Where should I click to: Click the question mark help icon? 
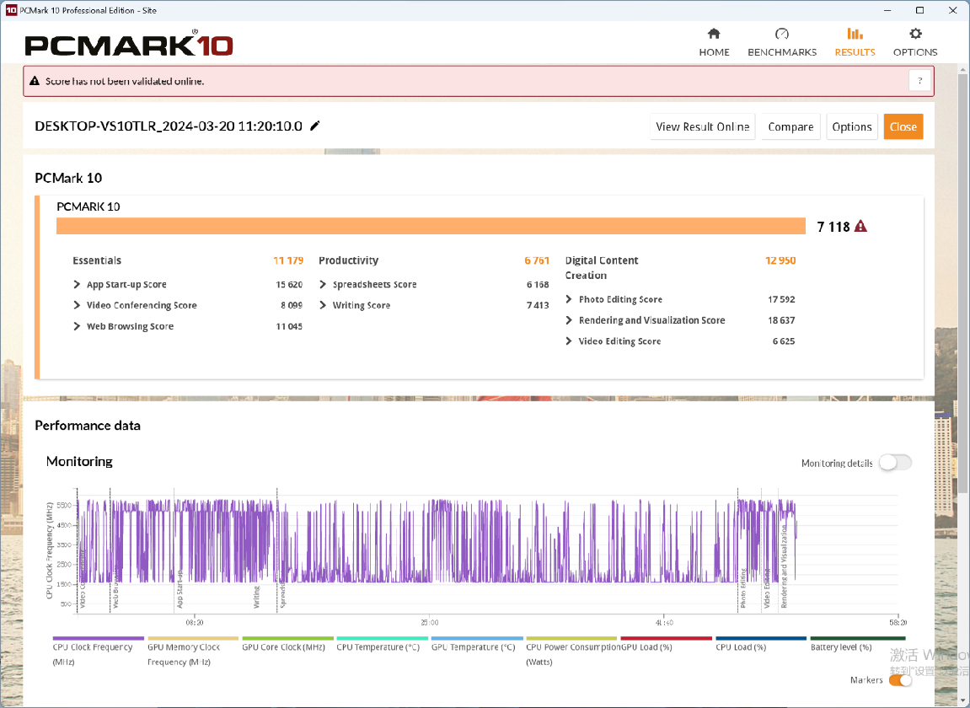919,81
